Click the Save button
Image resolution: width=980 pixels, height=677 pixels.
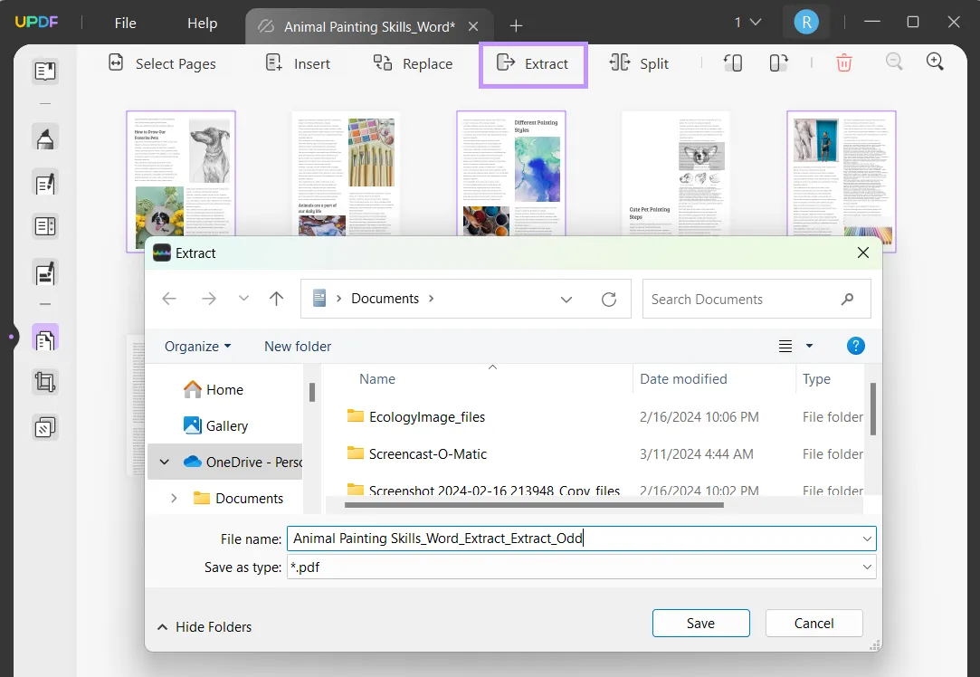tap(700, 624)
